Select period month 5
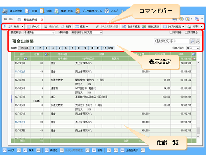 coord(59,48)
